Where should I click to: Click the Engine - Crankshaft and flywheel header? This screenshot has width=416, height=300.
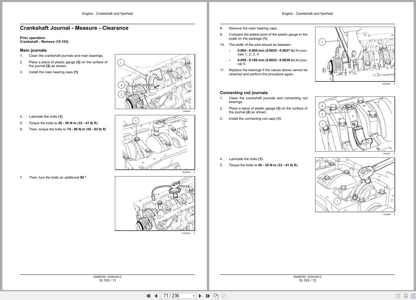tap(107, 14)
